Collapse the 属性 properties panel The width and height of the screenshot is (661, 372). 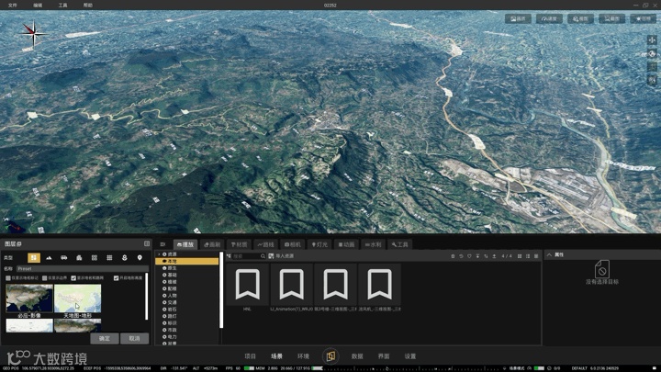click(549, 254)
